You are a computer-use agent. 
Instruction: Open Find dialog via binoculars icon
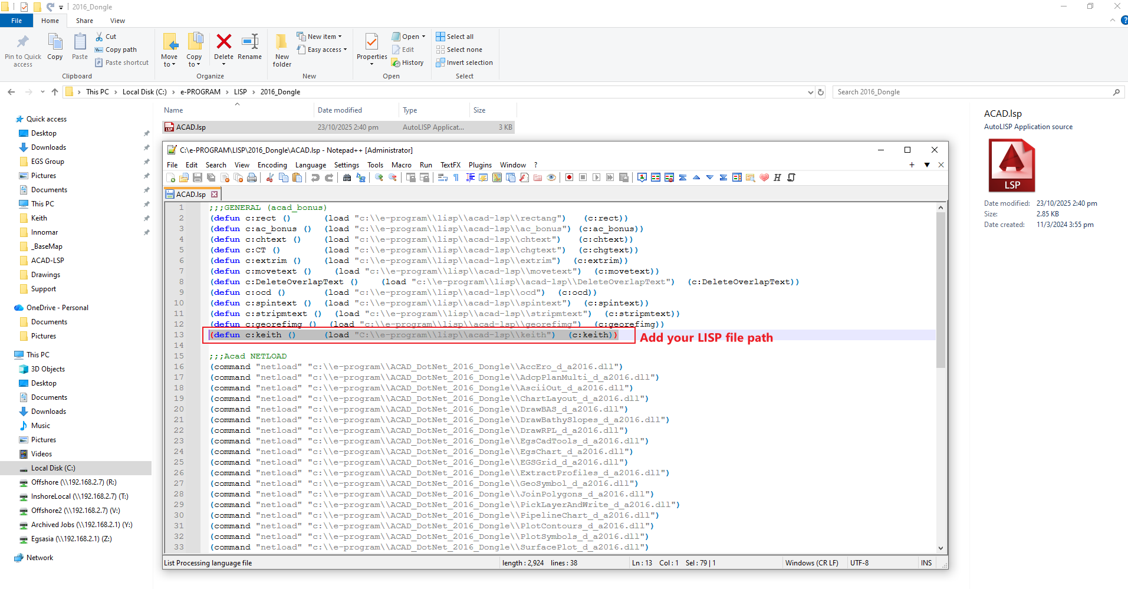[x=346, y=177]
